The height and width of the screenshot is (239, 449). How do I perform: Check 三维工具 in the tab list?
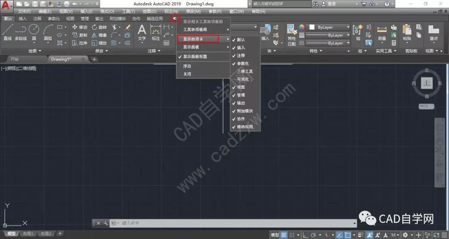[x=246, y=72]
